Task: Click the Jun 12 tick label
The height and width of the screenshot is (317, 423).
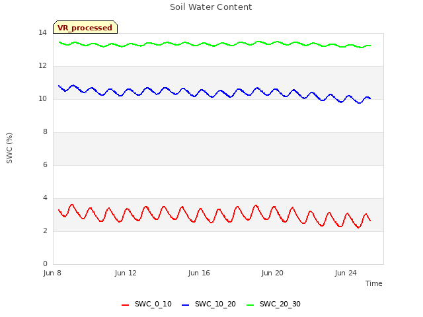Action: coord(126,273)
